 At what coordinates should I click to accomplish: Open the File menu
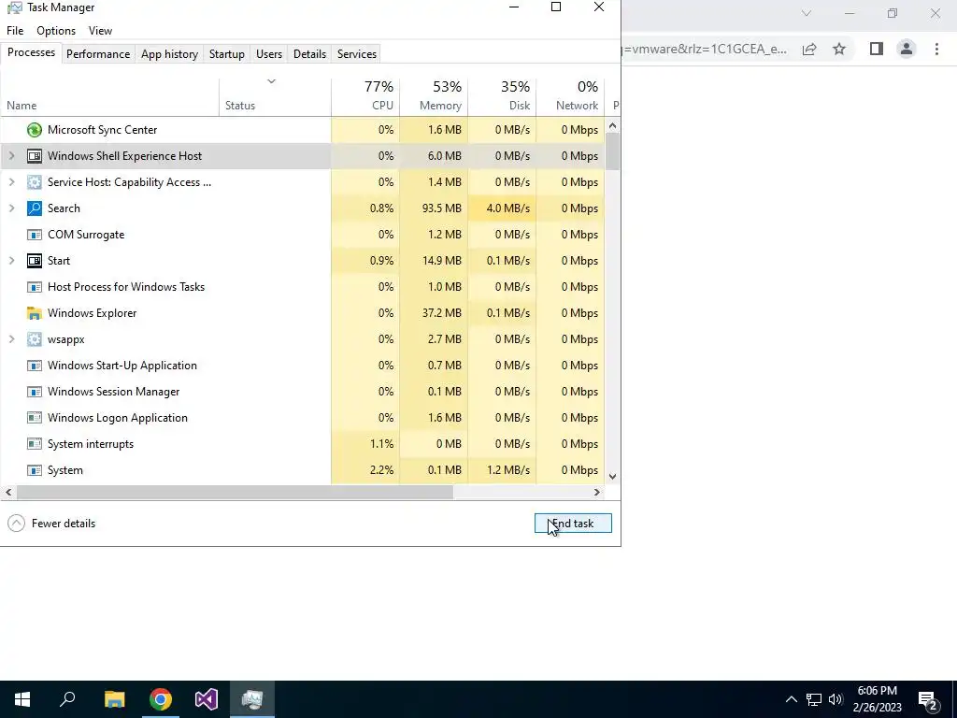(x=15, y=31)
